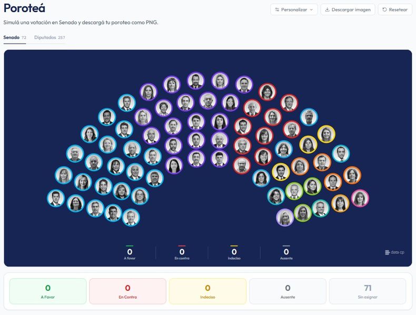
Task: Click the 'En contra' counter inside the chart
Action: (182, 253)
